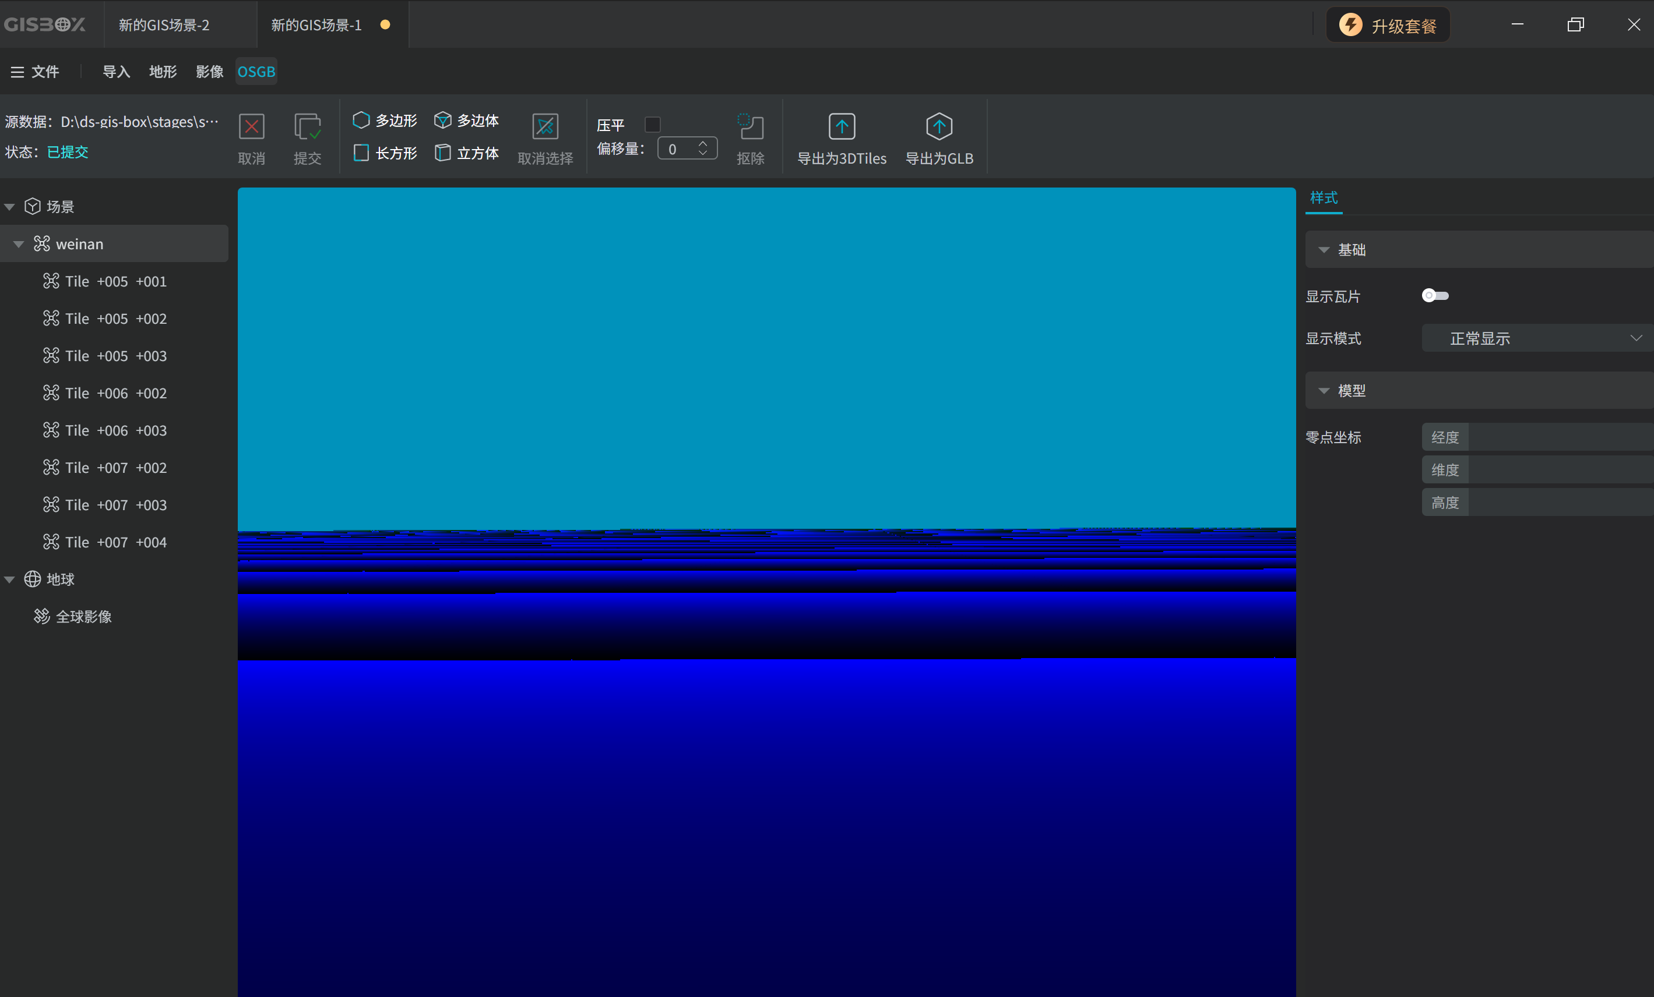Select the 长方形 rectangle tool
This screenshot has width=1654, height=997.
(x=385, y=153)
